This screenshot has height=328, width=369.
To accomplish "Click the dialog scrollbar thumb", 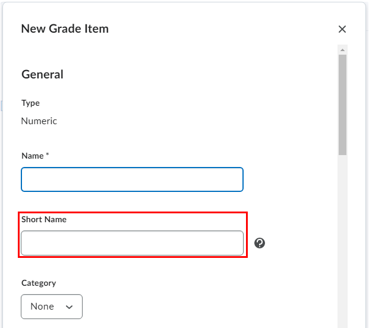I will tap(343, 104).
